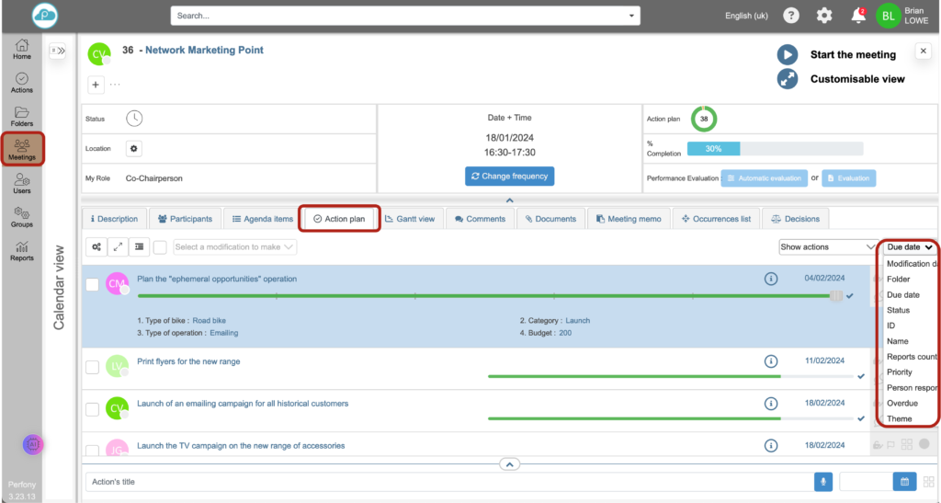
Task: Open info icon for Print flyers action
Action: 771,362
